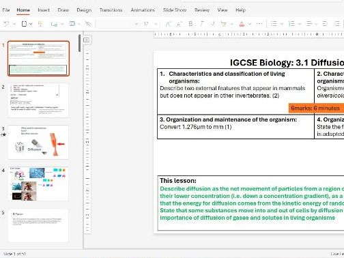Screen dimensions: 344x258
Task: Expand the Numbering dropdown arrow
Action: click(x=300, y=24)
